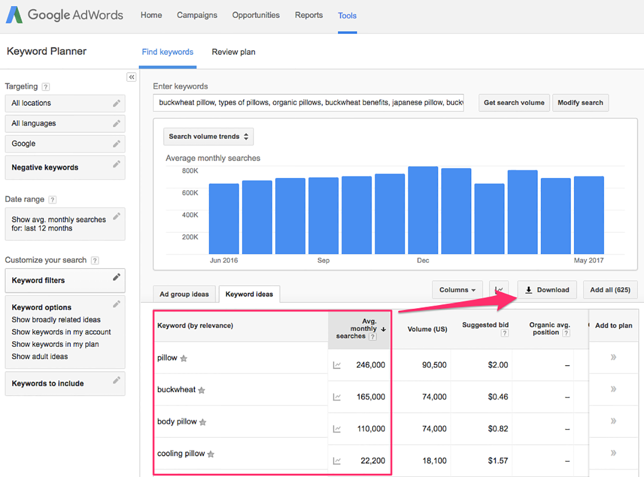Image resolution: width=644 pixels, height=477 pixels.
Task: Download the keyword ideas
Action: (x=547, y=290)
